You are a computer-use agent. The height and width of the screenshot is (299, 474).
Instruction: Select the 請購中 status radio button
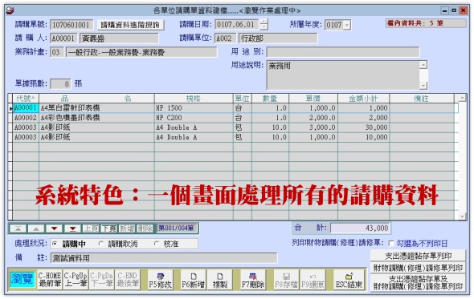pyautogui.click(x=54, y=244)
